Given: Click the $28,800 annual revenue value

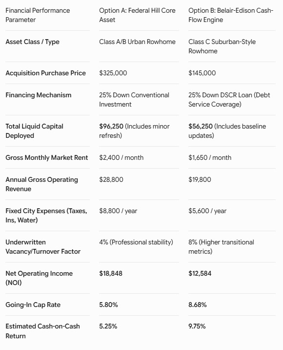Looking at the screenshot, I should pos(111,179).
